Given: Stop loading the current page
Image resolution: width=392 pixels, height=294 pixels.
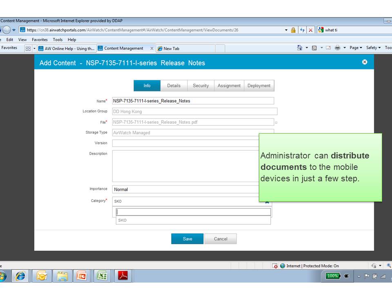Looking at the screenshot, I should click(311, 30).
